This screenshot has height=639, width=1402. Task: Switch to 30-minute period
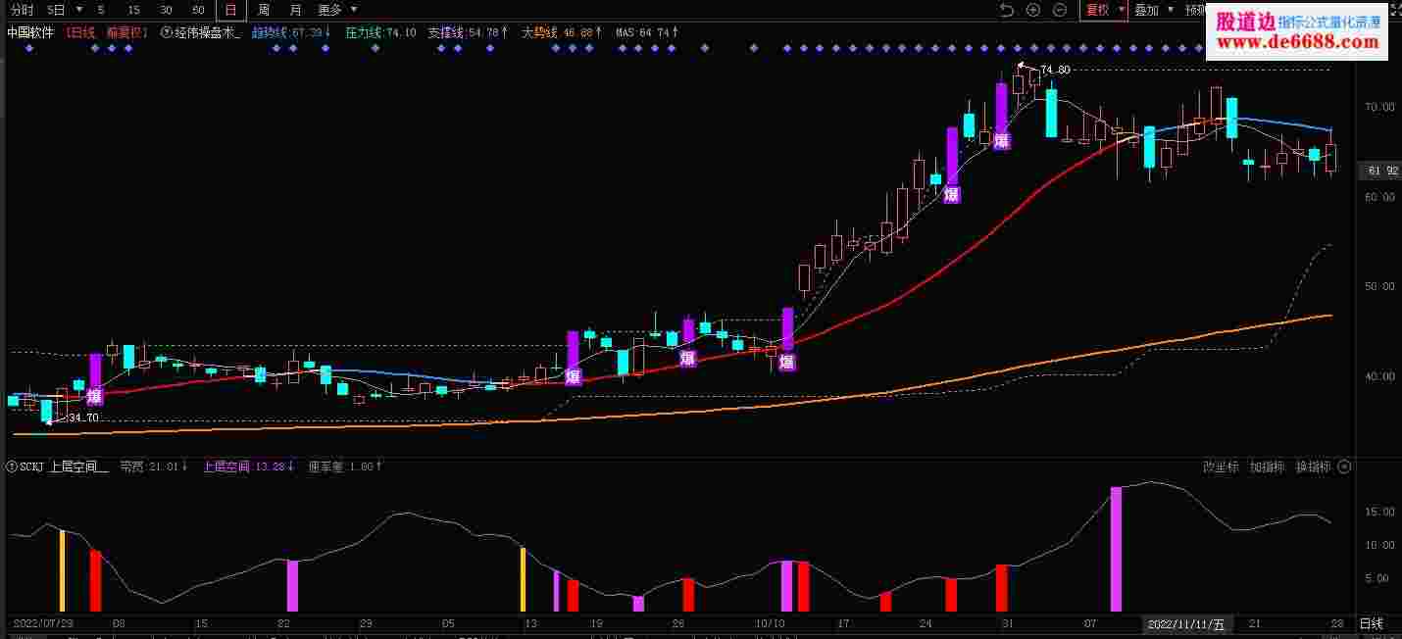pyautogui.click(x=166, y=10)
